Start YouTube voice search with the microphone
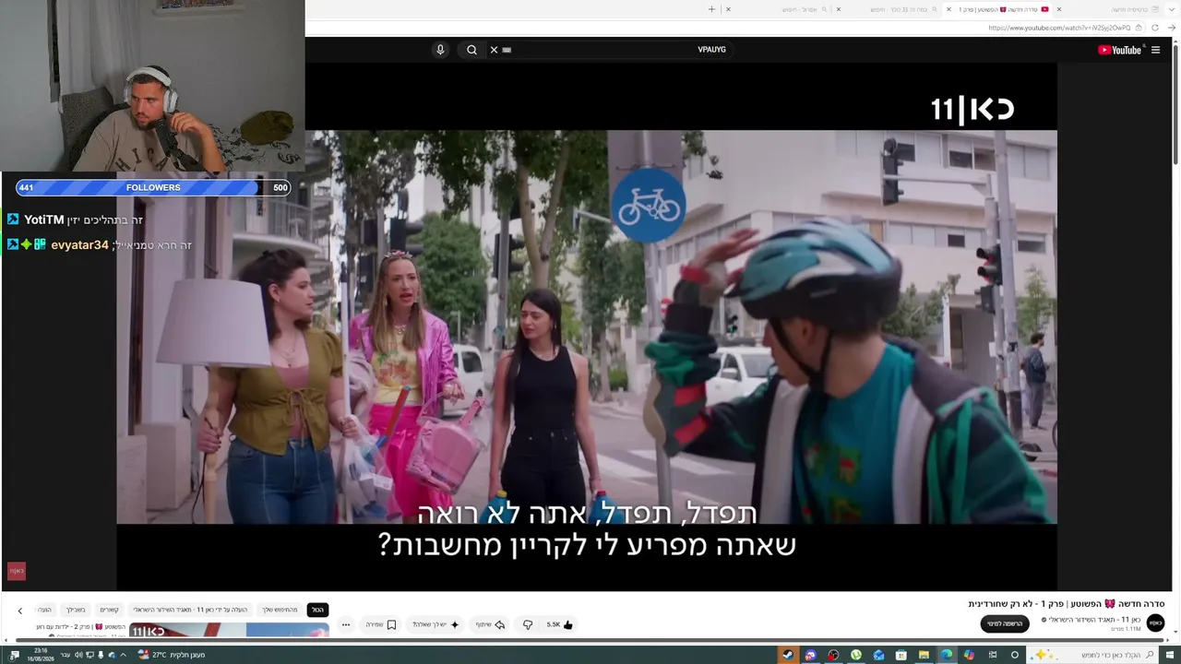The image size is (1181, 664). (440, 50)
